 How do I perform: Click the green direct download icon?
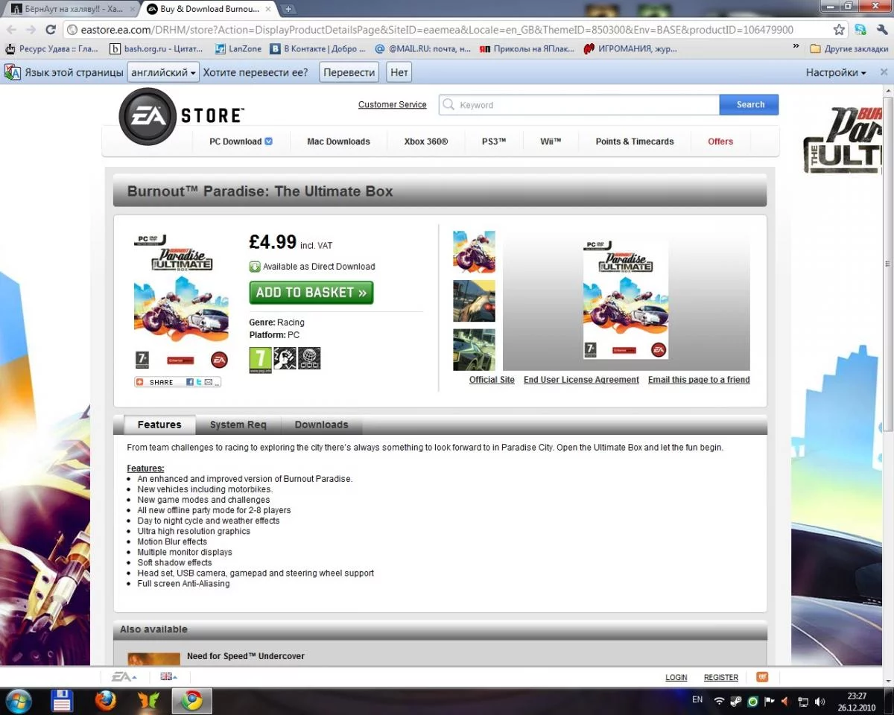coord(255,267)
